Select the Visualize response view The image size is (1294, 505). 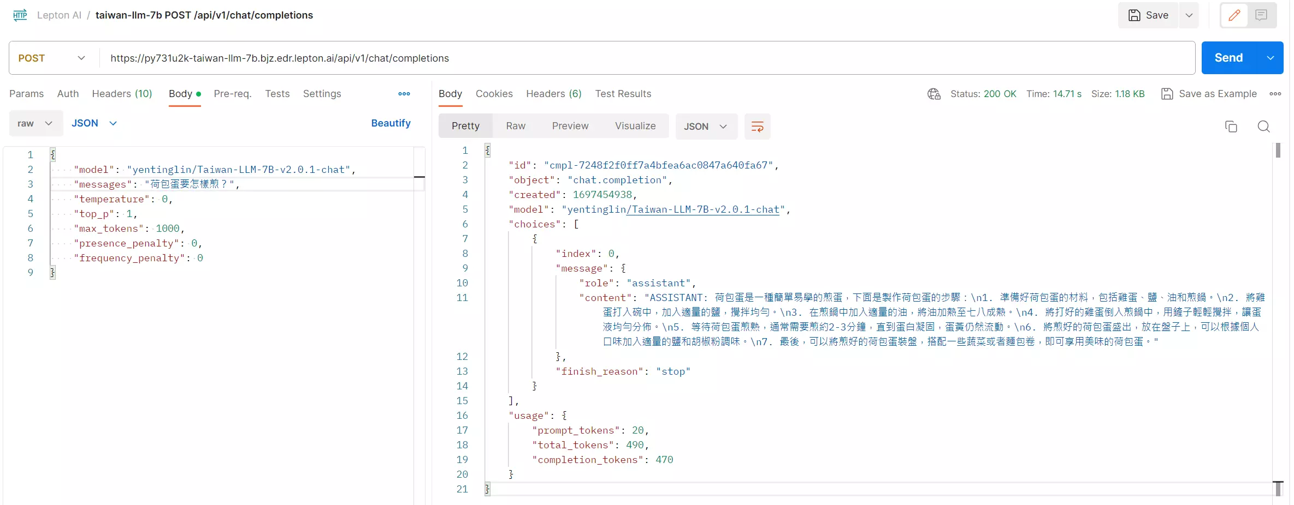635,126
